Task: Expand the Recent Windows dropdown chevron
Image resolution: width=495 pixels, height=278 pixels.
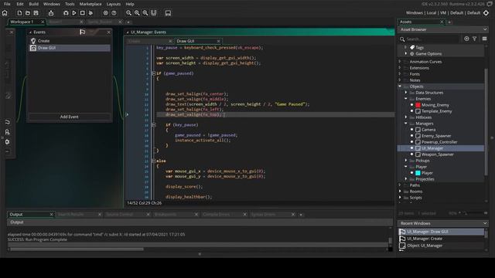Action: 485,223
